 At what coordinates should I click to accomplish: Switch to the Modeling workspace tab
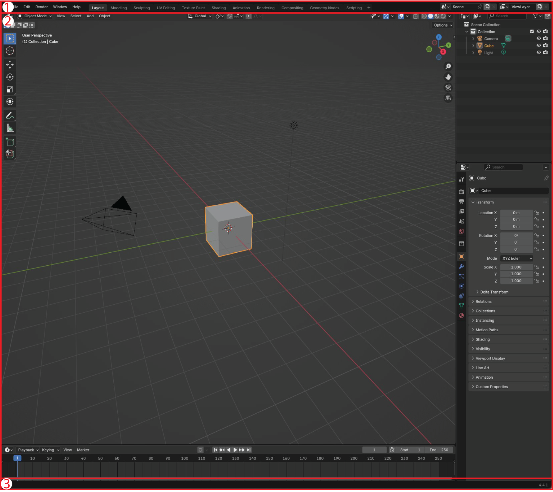click(119, 8)
